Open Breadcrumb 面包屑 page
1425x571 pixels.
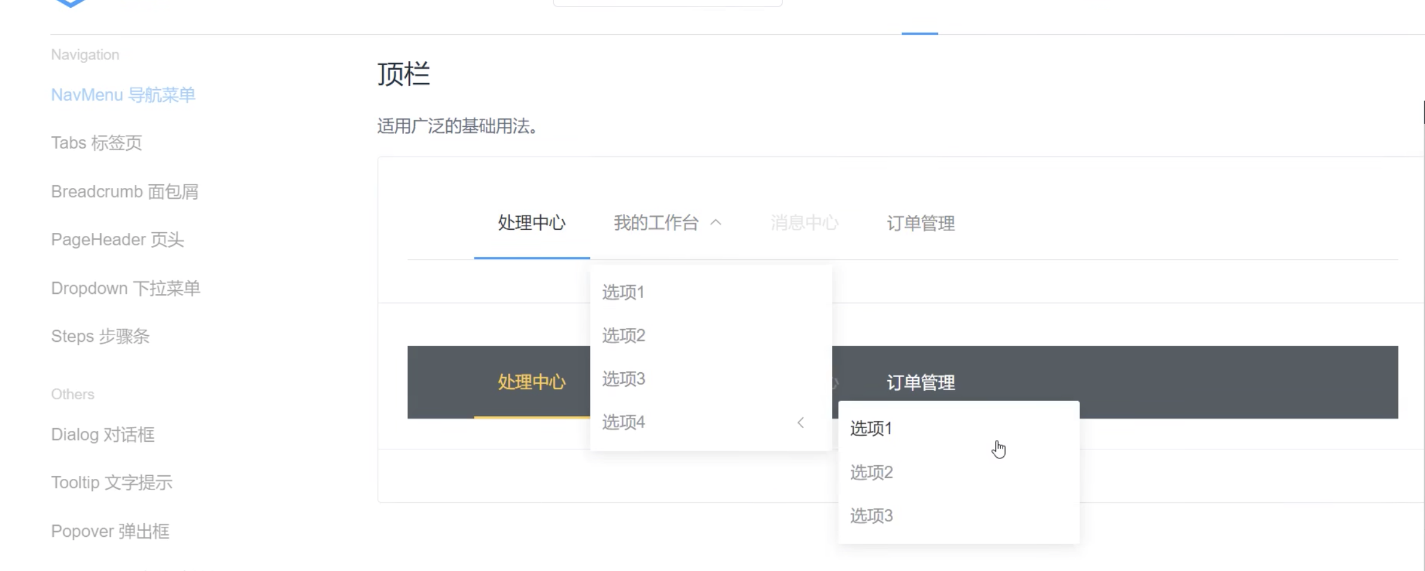tap(124, 192)
